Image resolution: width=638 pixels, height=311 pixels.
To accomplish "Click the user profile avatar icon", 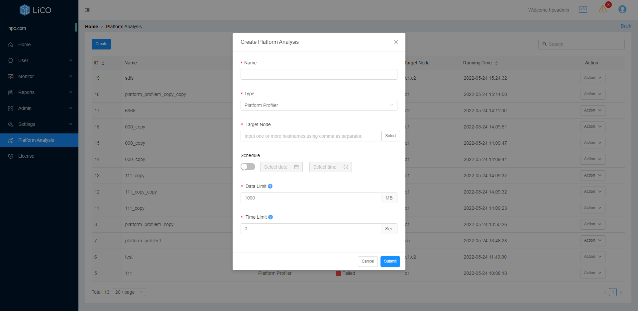I will pos(622,9).
